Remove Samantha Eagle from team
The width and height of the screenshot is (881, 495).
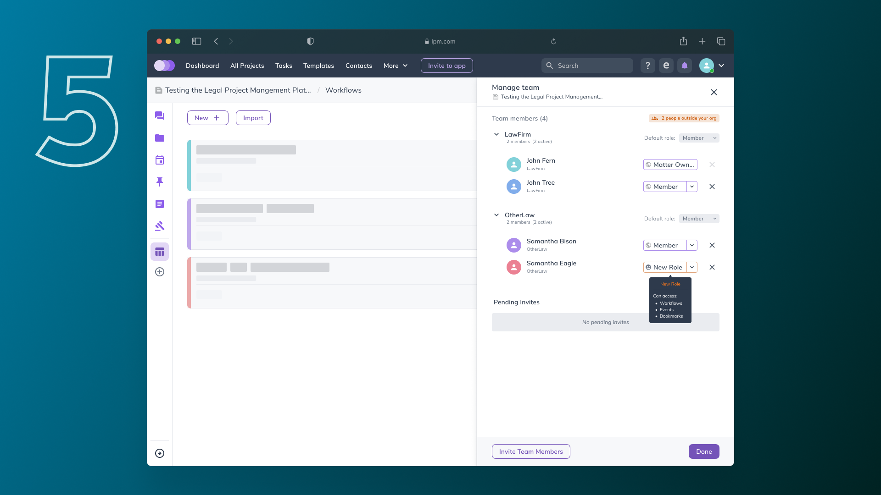pyautogui.click(x=712, y=267)
